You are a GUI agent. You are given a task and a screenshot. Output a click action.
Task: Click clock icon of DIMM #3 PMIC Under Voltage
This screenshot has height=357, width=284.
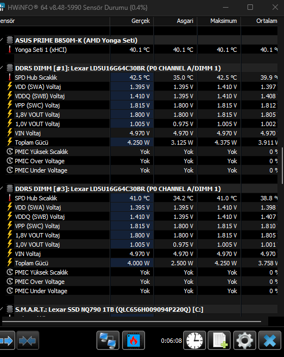pyautogui.click(x=10, y=291)
